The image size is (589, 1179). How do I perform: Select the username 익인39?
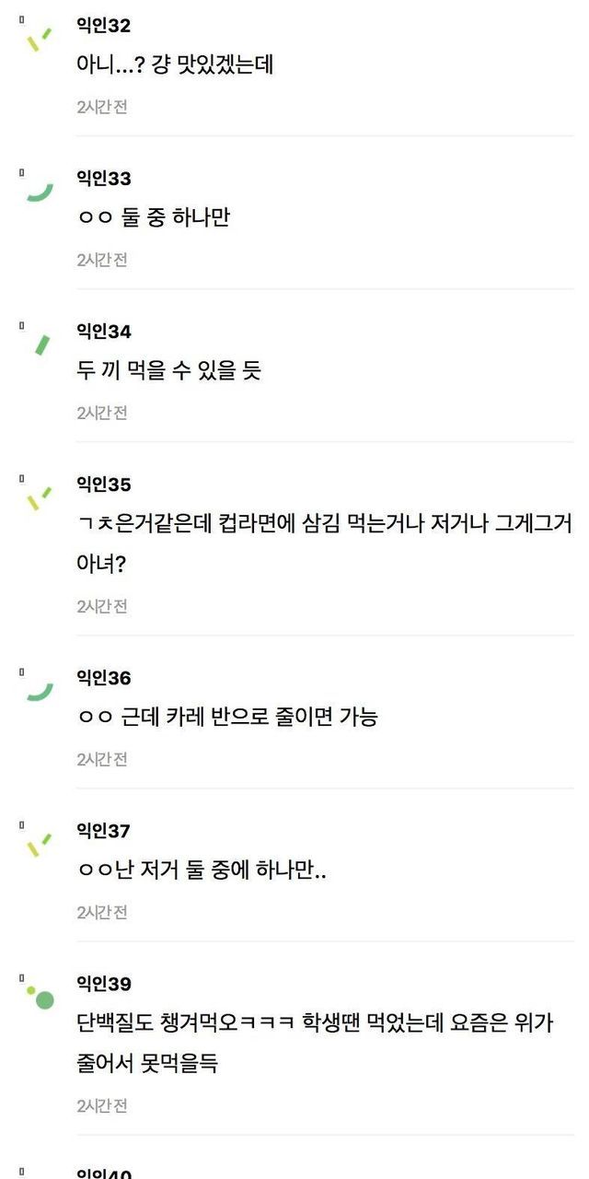pyautogui.click(x=103, y=984)
